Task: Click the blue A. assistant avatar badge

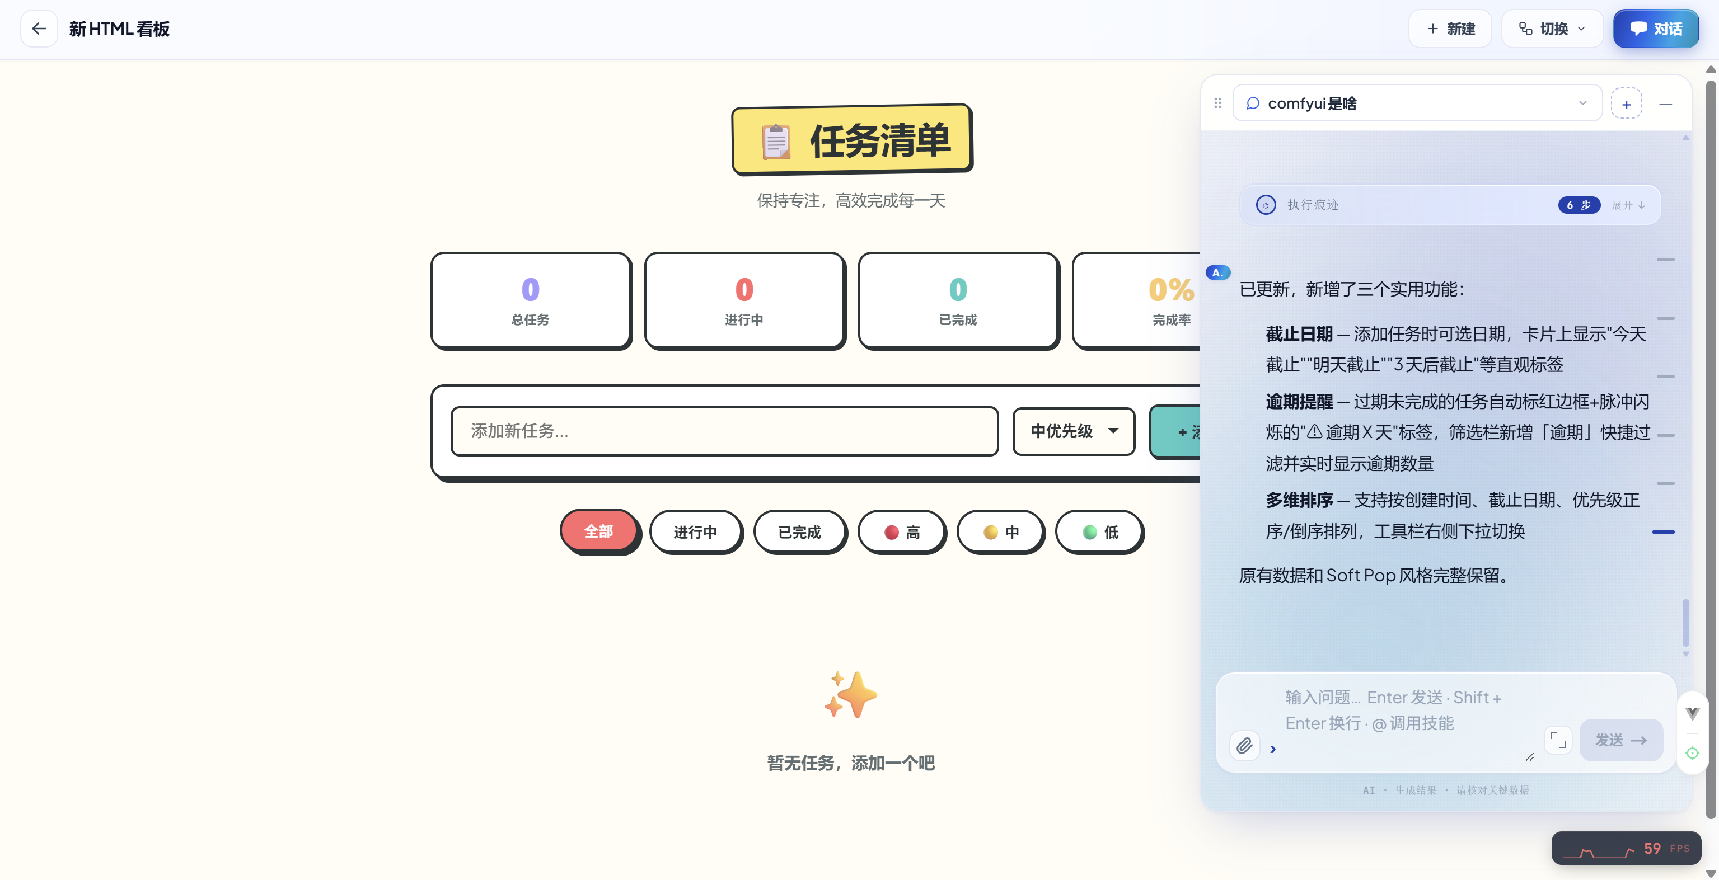Action: [x=1218, y=272]
